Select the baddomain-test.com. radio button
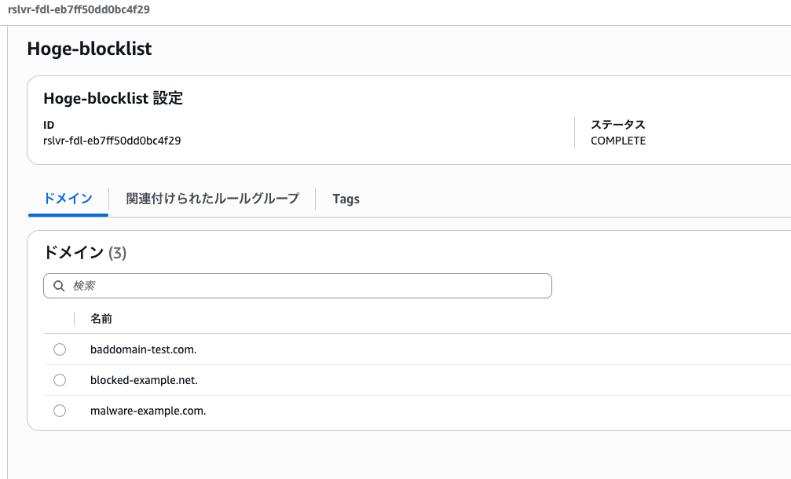The height and width of the screenshot is (479, 791). click(x=60, y=349)
